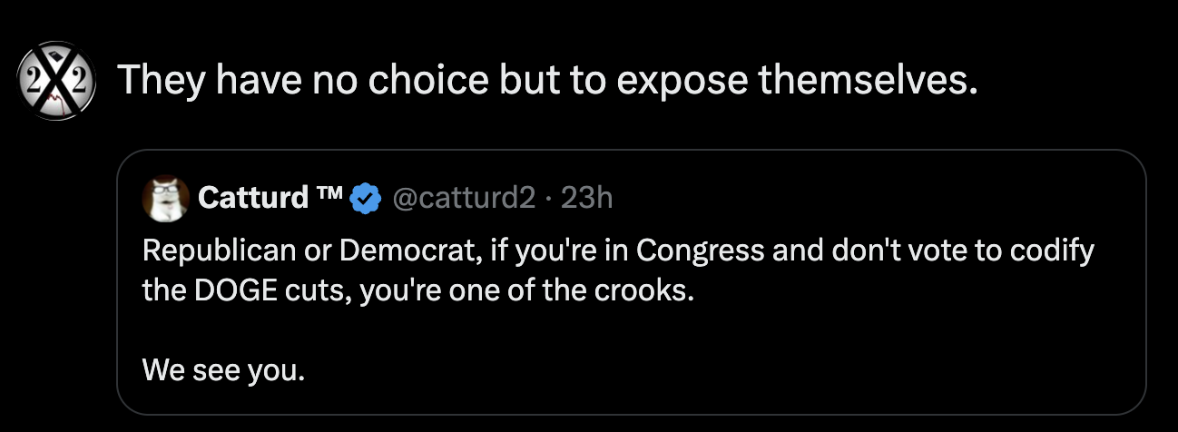Click the 2X2 profile avatar
The image size is (1178, 432).
coord(57,81)
